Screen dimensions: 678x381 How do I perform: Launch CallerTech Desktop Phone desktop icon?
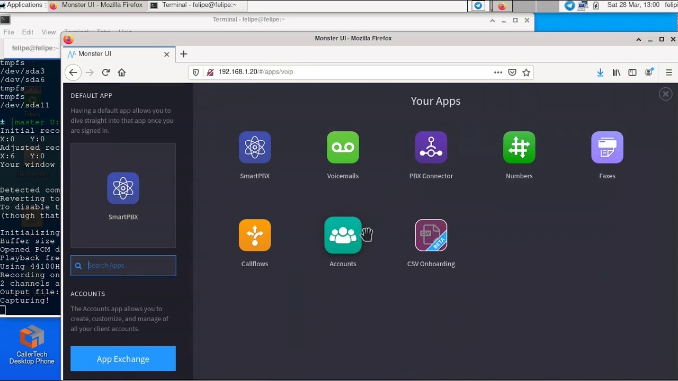32,345
